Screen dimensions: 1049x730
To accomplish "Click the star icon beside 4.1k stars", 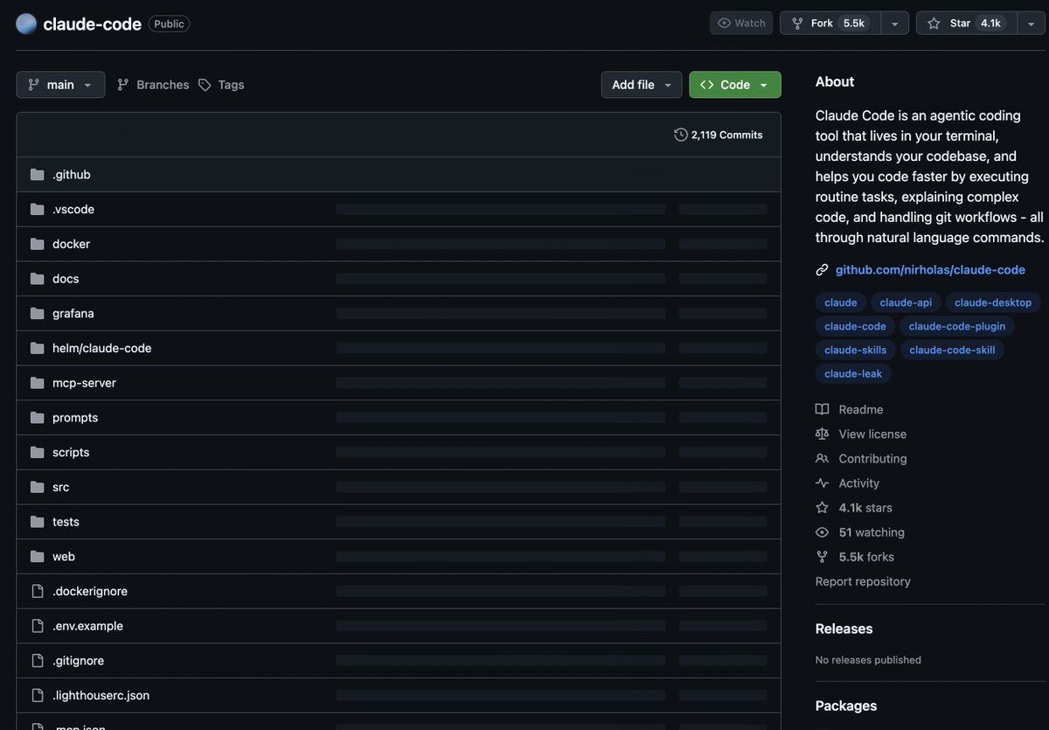I will click(x=822, y=508).
